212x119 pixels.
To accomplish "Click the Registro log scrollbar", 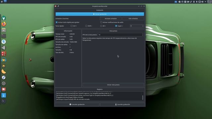I will click(x=143, y=98).
